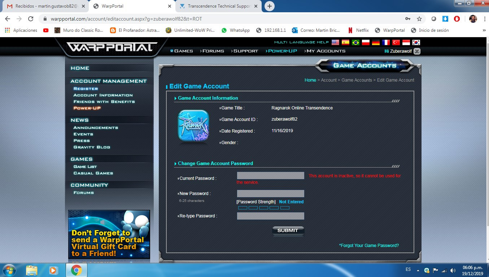
Task: Log out via X next to Zuberawolf
Action: coord(417,51)
